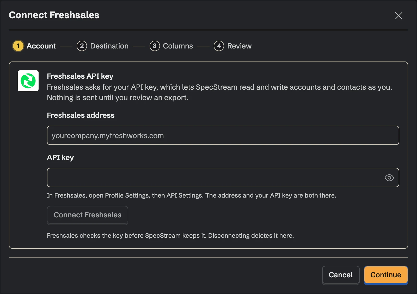This screenshot has width=417, height=294.
Task: Focus the Freshsales address field
Action: (x=223, y=135)
